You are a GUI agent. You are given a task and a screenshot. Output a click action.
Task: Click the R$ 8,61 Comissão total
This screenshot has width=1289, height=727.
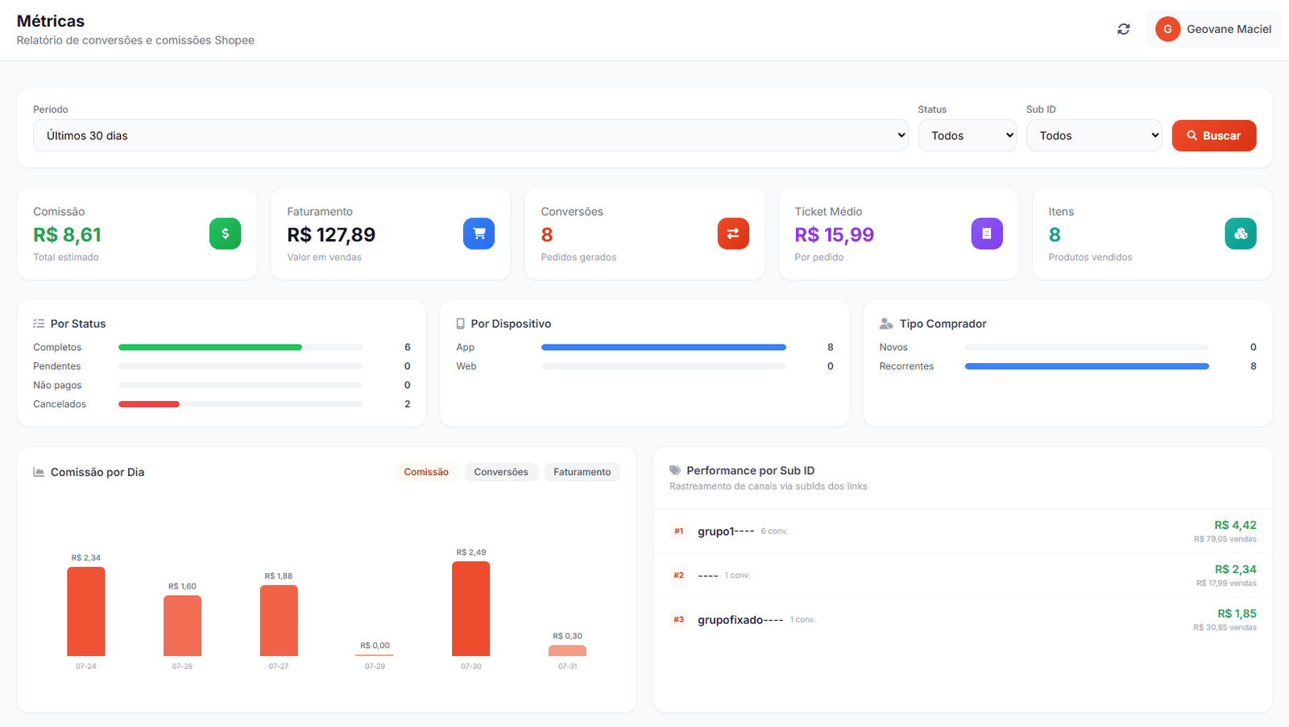(x=67, y=234)
